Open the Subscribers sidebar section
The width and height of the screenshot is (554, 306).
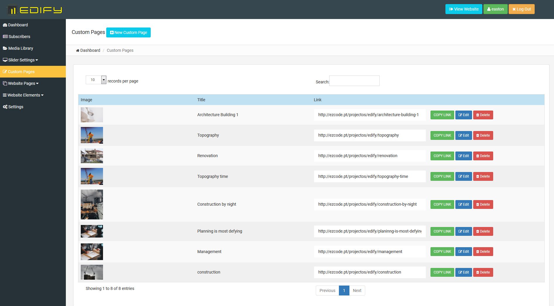click(19, 37)
